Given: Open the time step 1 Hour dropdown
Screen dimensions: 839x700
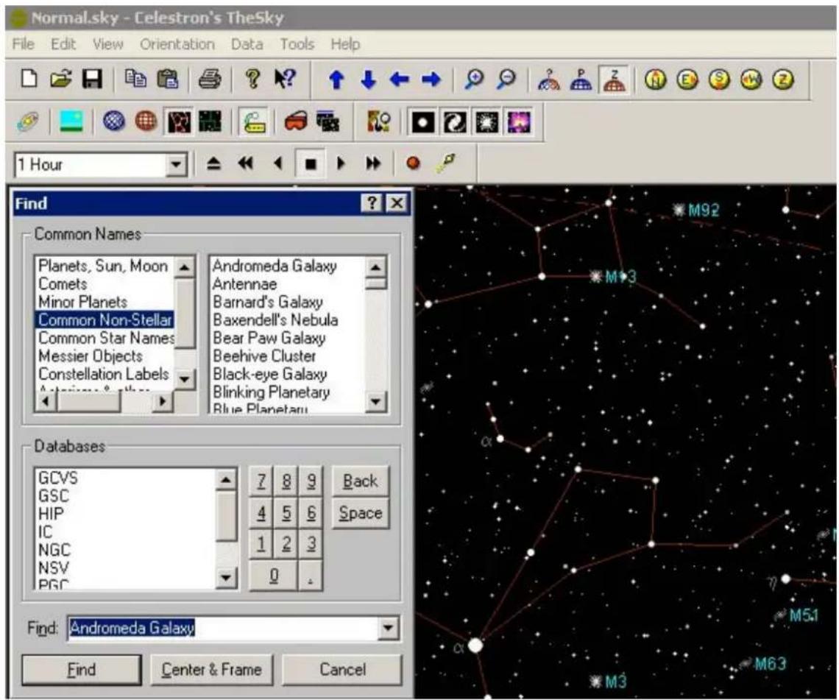Looking at the screenshot, I should 175,164.
